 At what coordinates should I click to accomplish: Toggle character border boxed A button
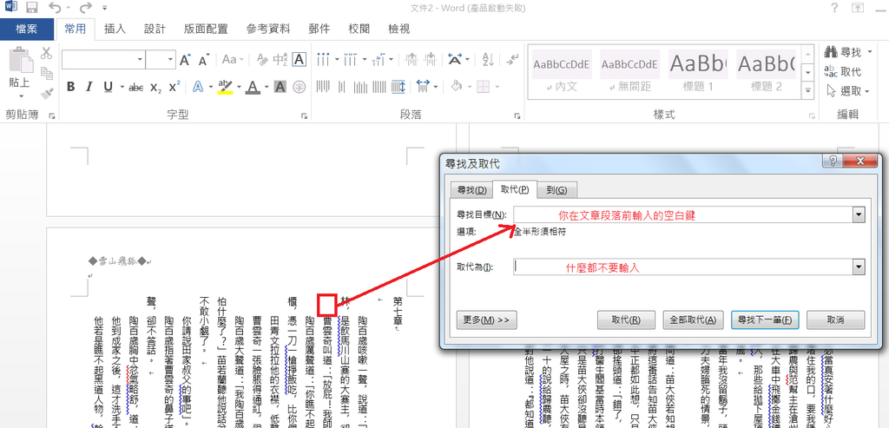click(299, 59)
